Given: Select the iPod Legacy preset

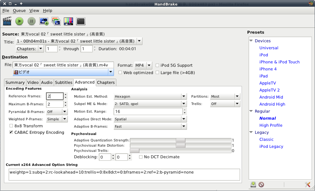Looking at the screenshot, I should coord(271,146).
